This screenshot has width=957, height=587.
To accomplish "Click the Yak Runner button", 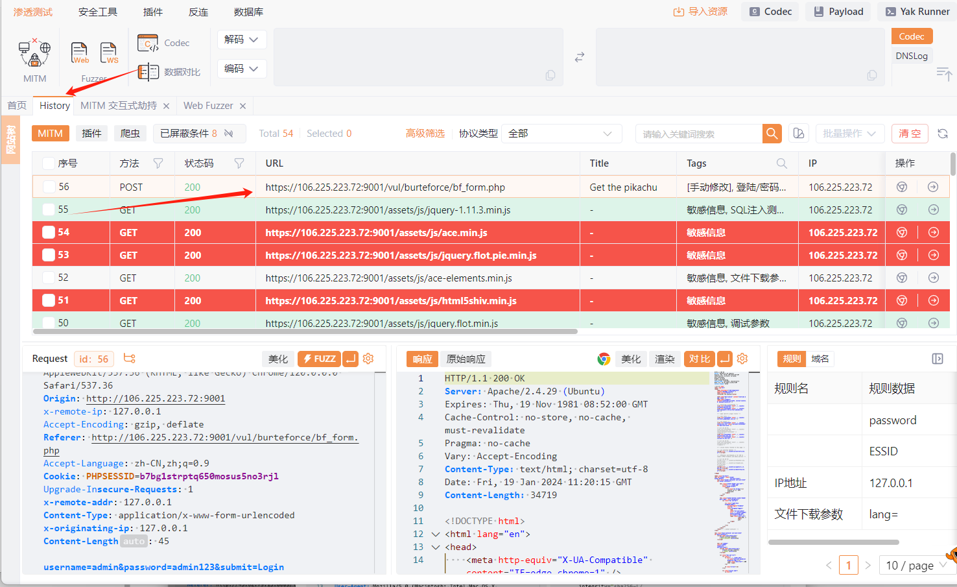I will tap(917, 12).
